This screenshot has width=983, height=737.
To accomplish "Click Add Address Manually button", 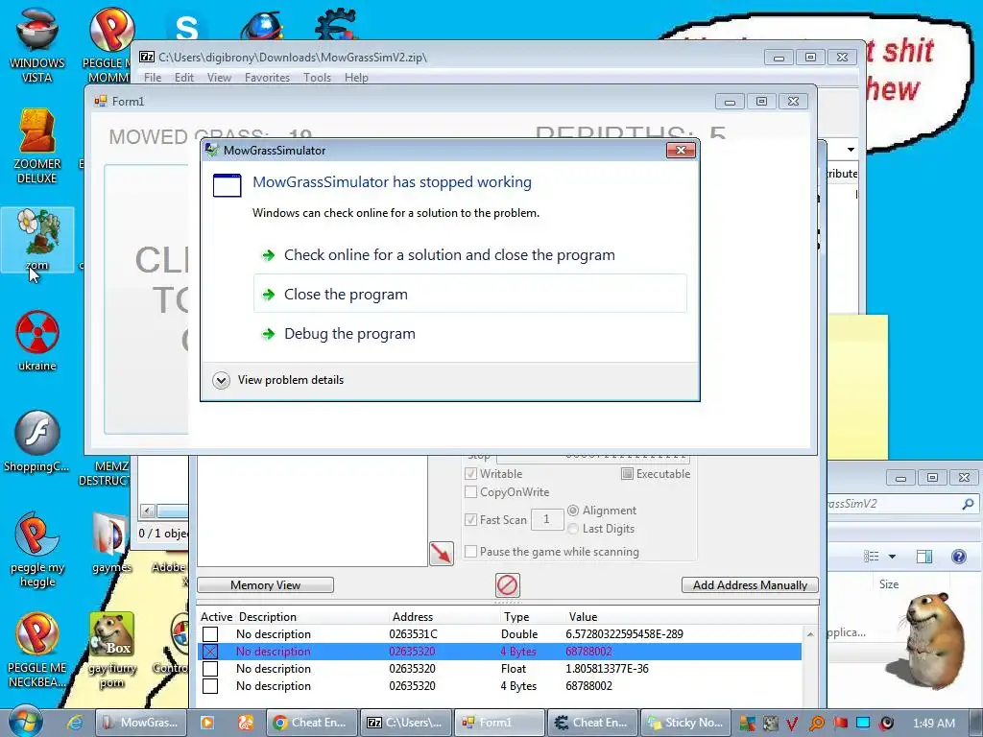I will click(750, 584).
